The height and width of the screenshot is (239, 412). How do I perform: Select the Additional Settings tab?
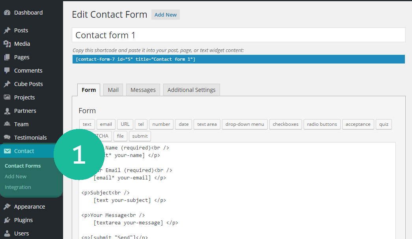tap(191, 90)
